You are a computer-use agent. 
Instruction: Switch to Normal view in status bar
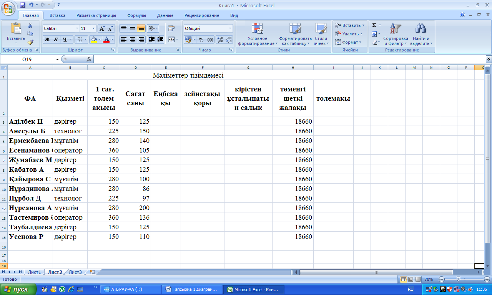click(404, 279)
